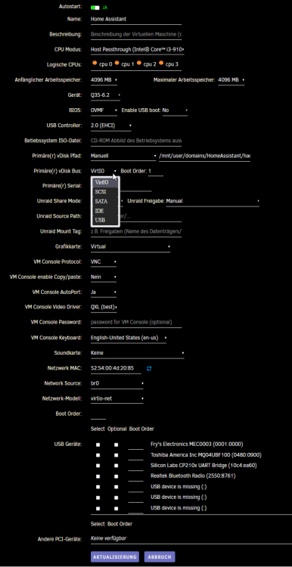Open Anfänglicher Arbeitsspeicher 4096 MB dropdown
Screen dimensions: 292x567
coord(104,80)
